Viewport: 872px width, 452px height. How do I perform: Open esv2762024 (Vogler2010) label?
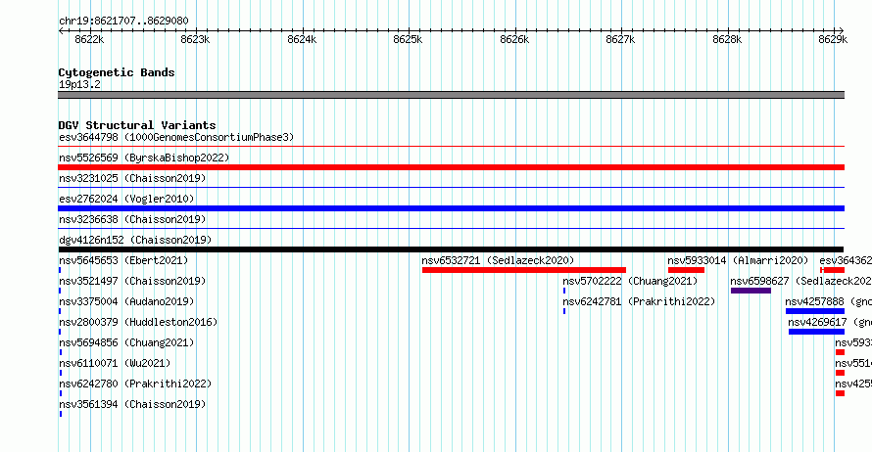(126, 199)
